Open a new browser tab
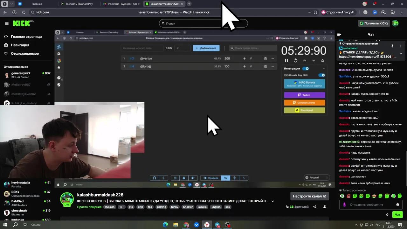This screenshot has width=407, height=229. 189,4
